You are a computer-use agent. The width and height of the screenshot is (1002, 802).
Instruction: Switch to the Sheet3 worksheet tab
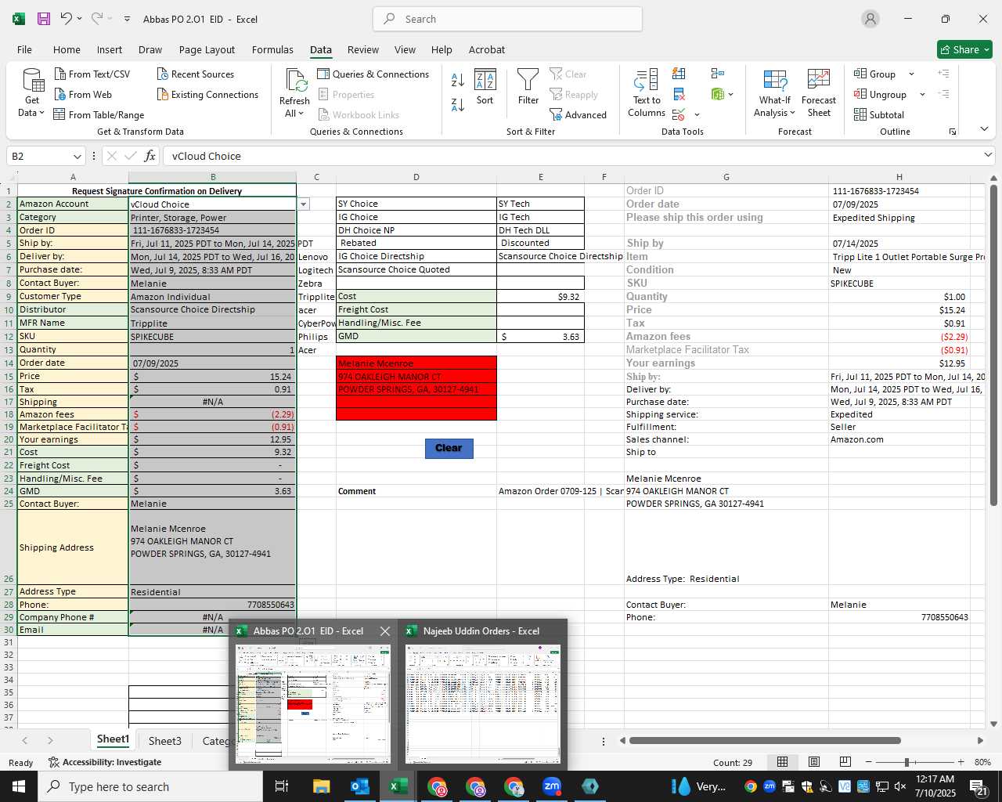pyautogui.click(x=165, y=740)
